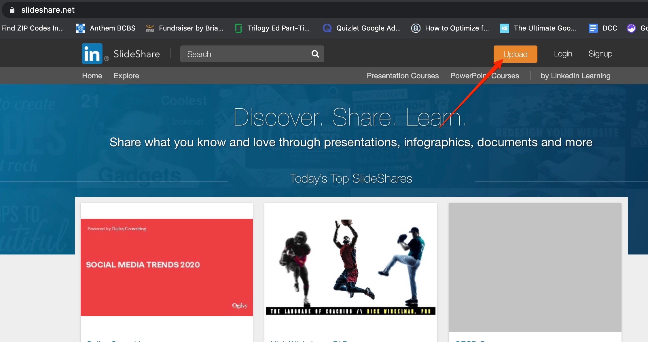Open the Find ZIP Codes bookmark
This screenshot has width=648, height=342.
click(33, 28)
